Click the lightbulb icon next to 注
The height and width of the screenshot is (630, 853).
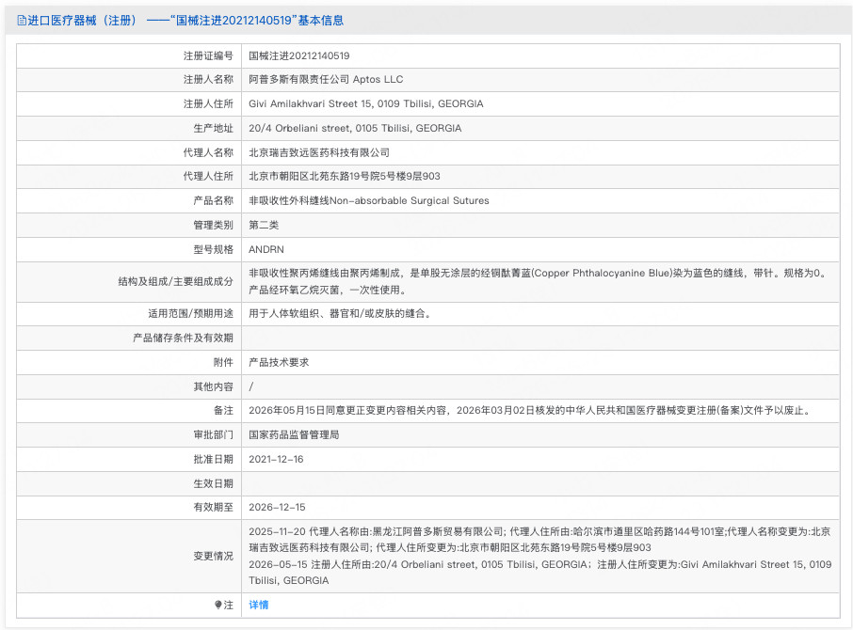coord(217,605)
